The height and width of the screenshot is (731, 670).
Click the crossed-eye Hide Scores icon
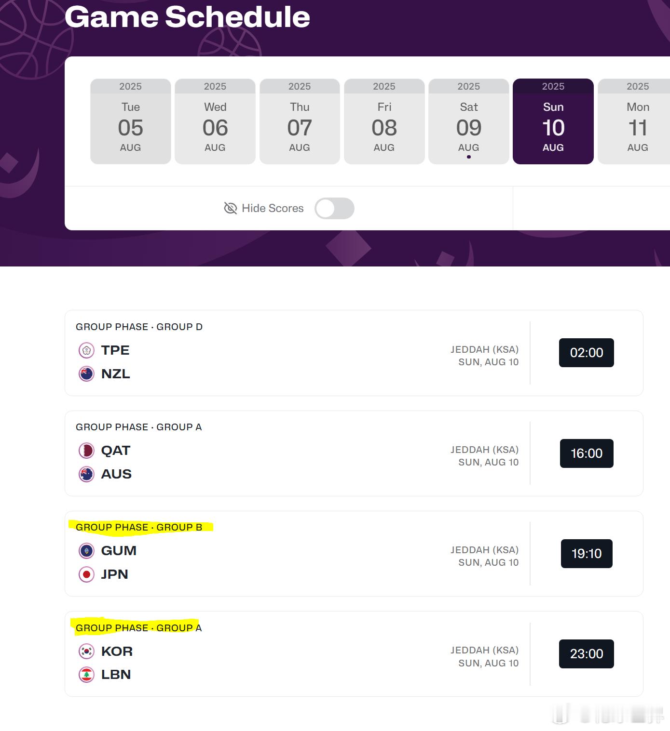click(x=231, y=208)
